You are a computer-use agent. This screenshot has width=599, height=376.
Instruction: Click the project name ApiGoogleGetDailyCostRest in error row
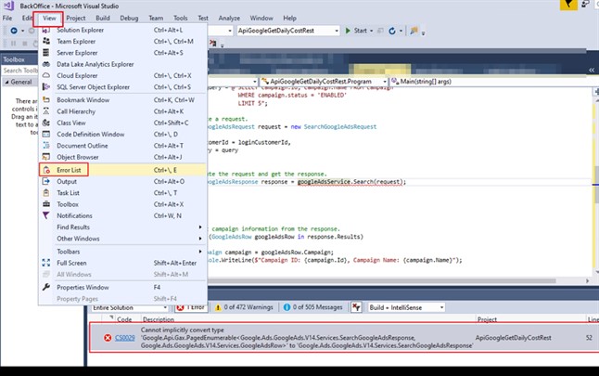[513, 338]
